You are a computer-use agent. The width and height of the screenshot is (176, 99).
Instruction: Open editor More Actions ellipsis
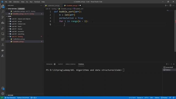(174, 5)
